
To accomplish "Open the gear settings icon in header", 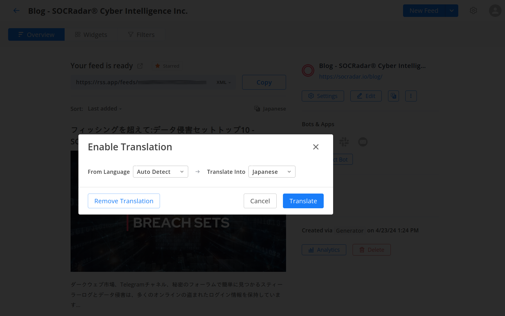I will [x=473, y=11].
